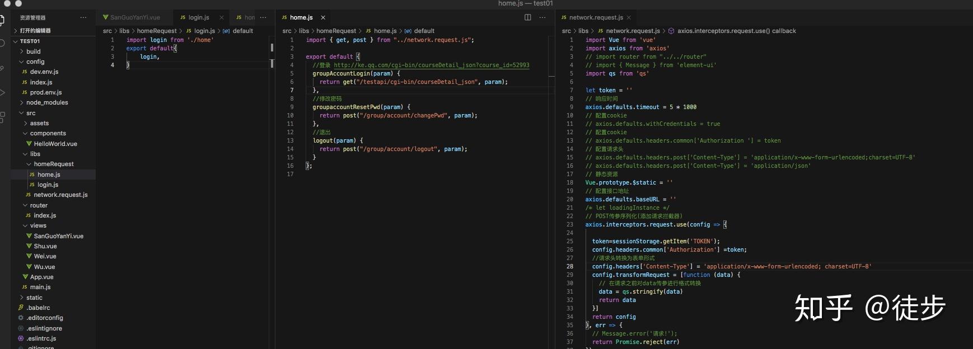Image resolution: width=973 pixels, height=349 pixels.
Task: Click 'groupAccountLogin(param) {' code line
Action: [x=356, y=73]
